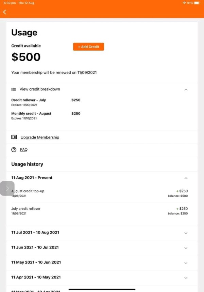Click the membership card icon
The height and width of the screenshot is (292, 204).
tap(14, 137)
